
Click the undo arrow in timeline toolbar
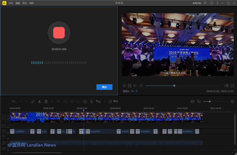pos(14,101)
